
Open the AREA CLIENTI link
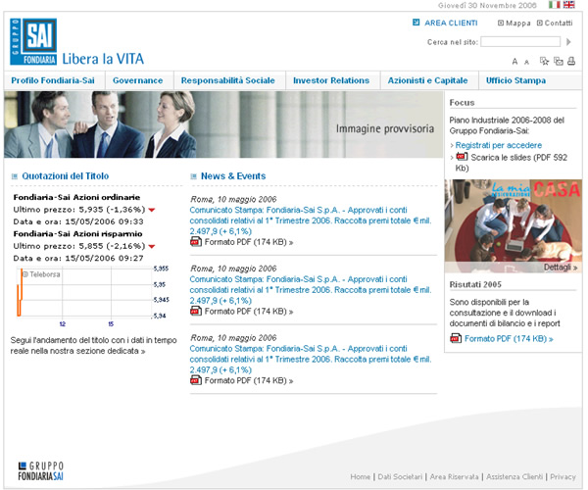pyautogui.click(x=451, y=23)
